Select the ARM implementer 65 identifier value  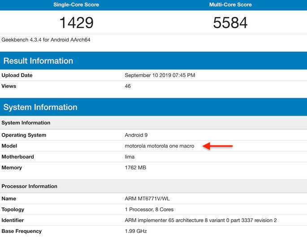pos(201,220)
